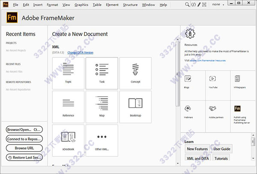Open the Whitepapers resource tile

click(x=243, y=85)
